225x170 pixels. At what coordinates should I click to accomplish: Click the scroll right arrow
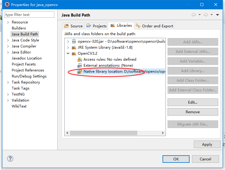pyautogui.click(x=163, y=133)
